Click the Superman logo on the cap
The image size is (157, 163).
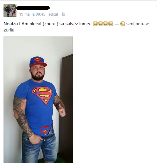[x=38, y=60]
